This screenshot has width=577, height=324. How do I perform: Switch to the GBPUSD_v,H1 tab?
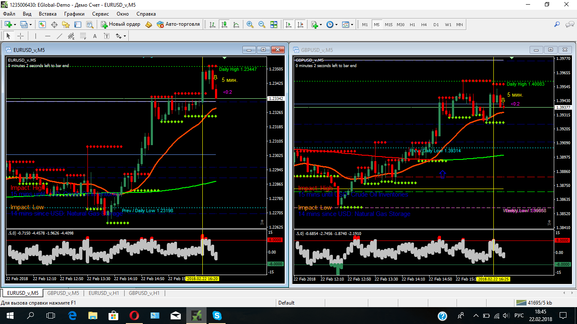(144, 293)
